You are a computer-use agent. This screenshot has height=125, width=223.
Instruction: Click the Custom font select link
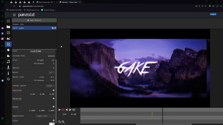(51, 56)
